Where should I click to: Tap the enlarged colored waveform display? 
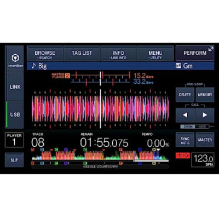tap(100, 109)
